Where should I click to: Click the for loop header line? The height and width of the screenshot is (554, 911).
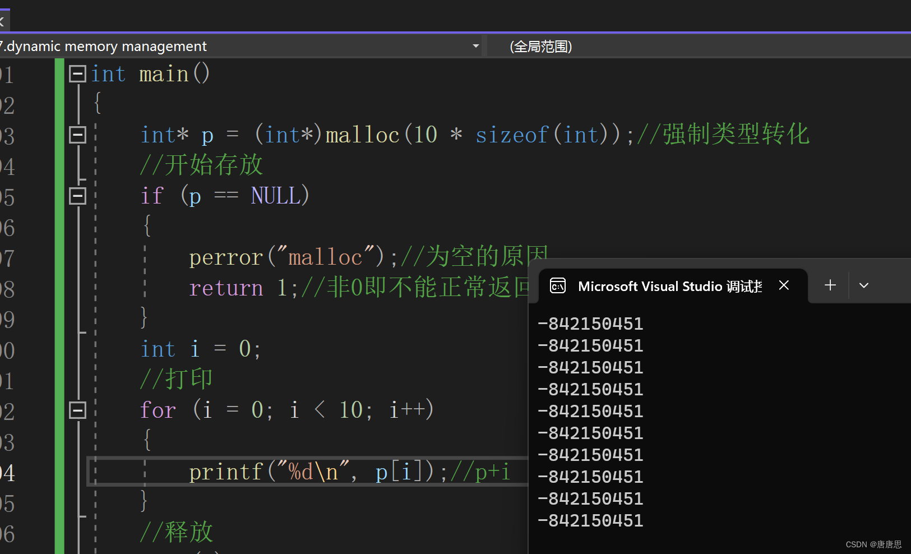pos(287,410)
